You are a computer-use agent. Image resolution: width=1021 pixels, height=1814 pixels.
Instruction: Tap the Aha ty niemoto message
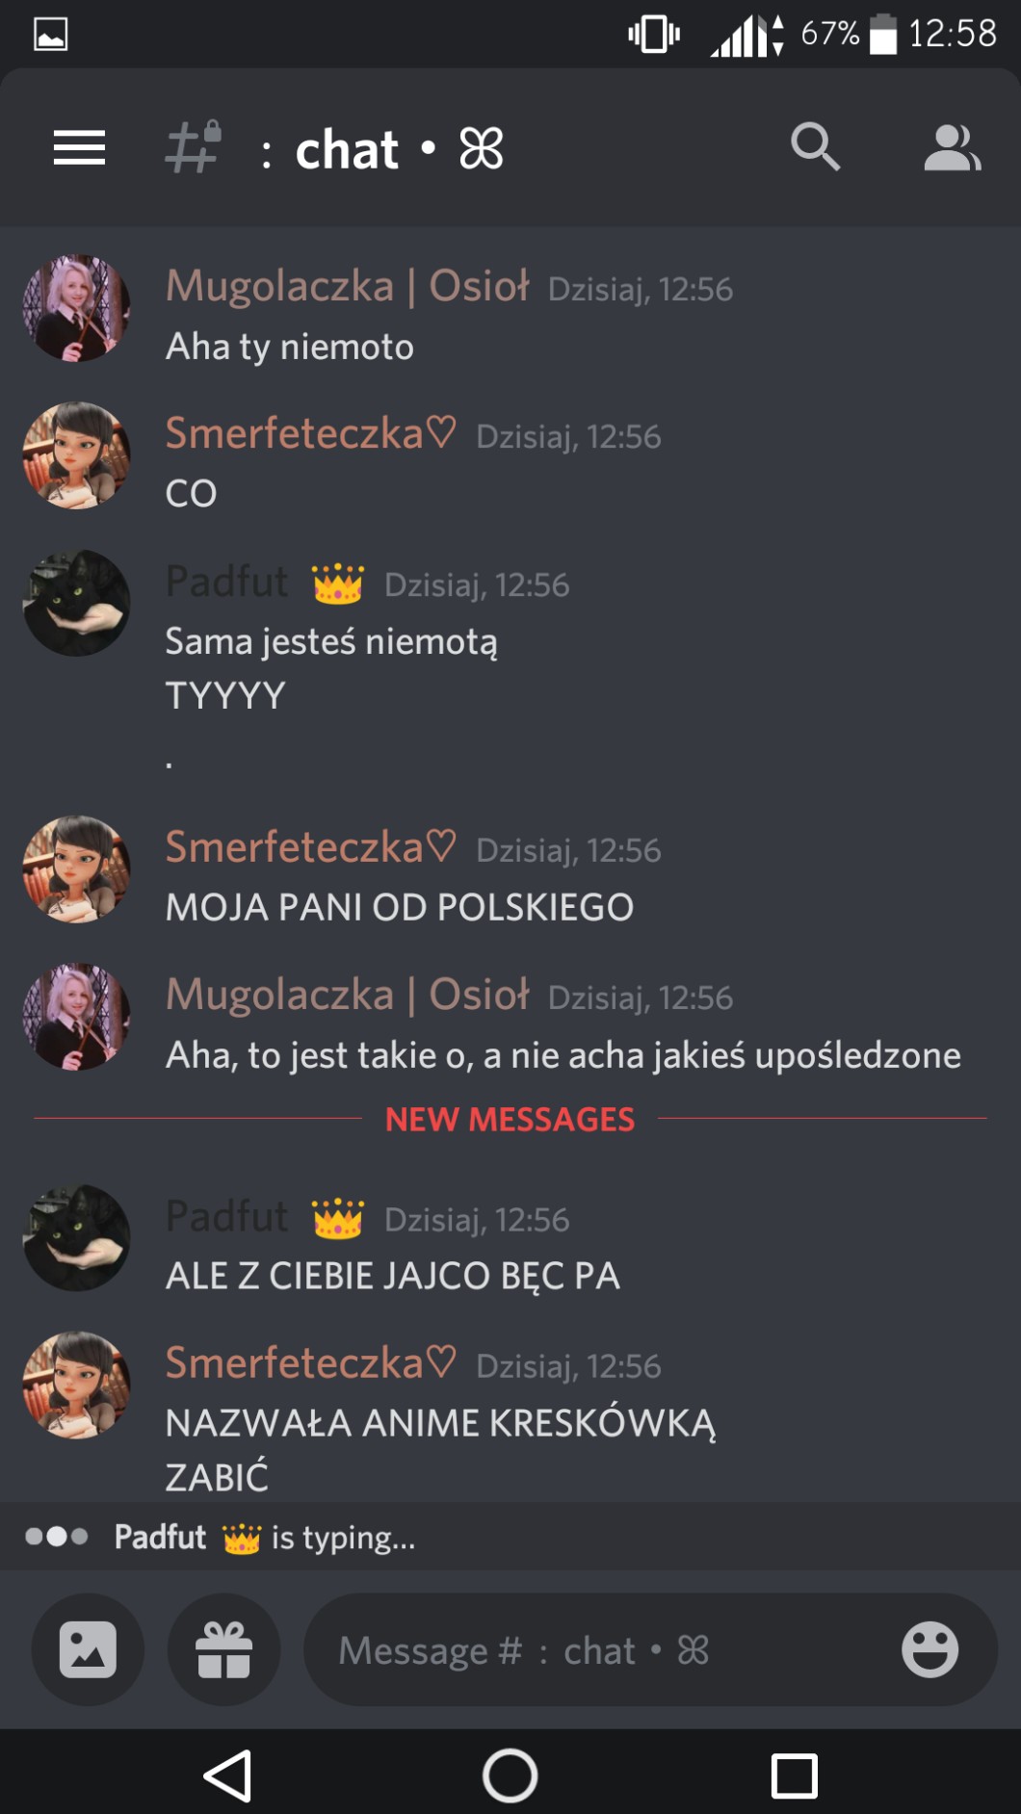pos(290,347)
